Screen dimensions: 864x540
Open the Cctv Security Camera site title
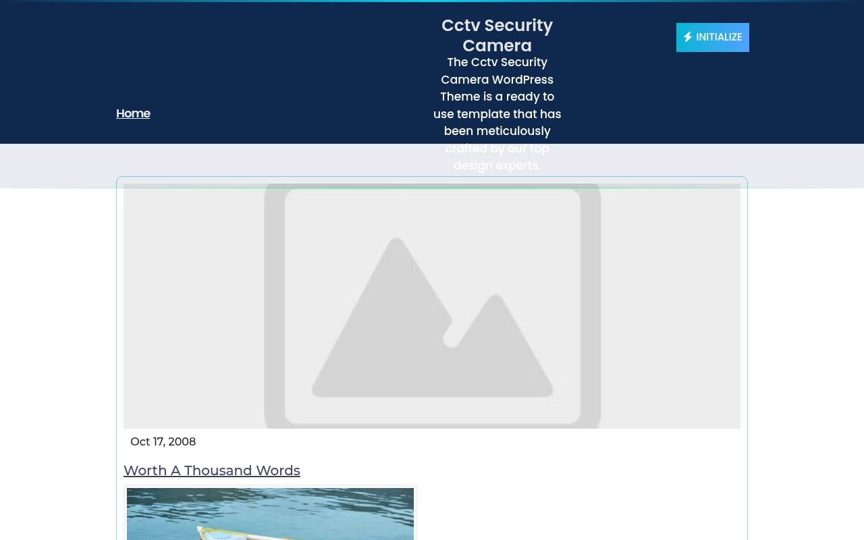[497, 36]
